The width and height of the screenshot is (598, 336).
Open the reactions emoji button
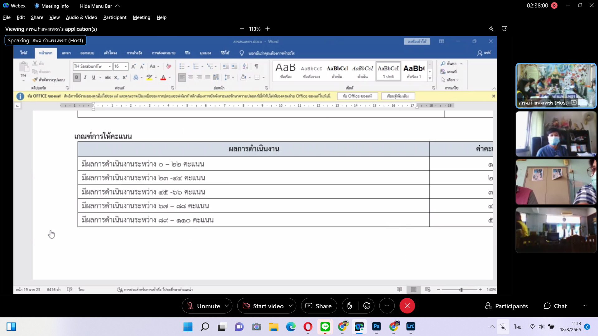tap(367, 306)
